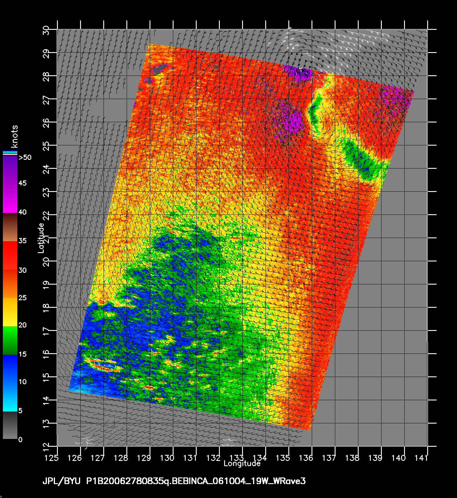Click longitude axis label 125

tap(51, 458)
